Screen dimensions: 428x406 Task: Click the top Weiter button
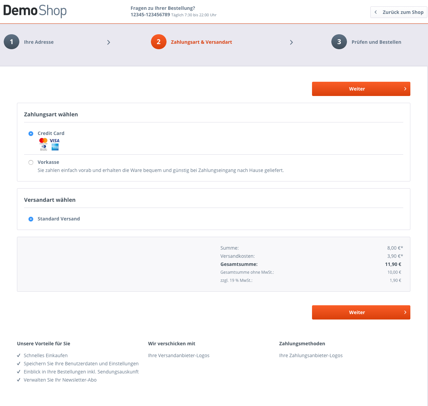[x=361, y=89]
